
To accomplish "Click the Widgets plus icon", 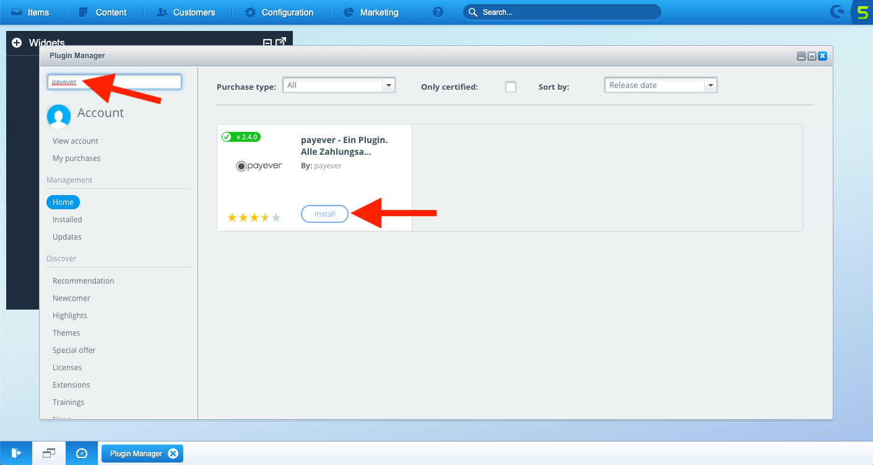I will click(17, 43).
